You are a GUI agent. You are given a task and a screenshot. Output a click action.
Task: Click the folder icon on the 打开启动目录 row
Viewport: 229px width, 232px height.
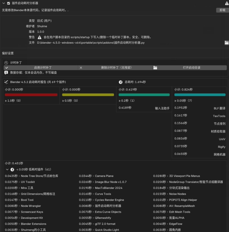pyautogui.click(x=155, y=67)
